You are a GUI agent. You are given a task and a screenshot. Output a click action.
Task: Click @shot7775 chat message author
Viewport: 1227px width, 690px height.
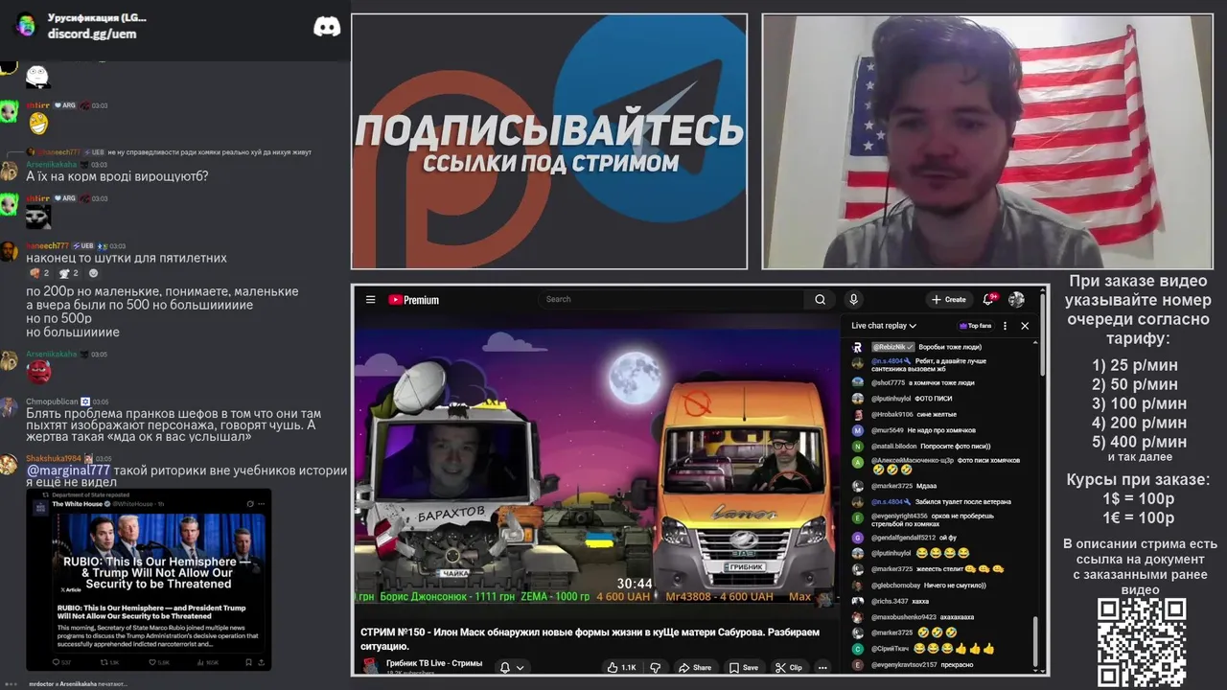coord(888,382)
